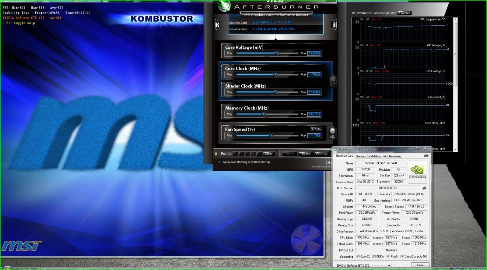The width and height of the screenshot is (487, 270).
Task: Select profile slot 5
Action: pos(259,154)
